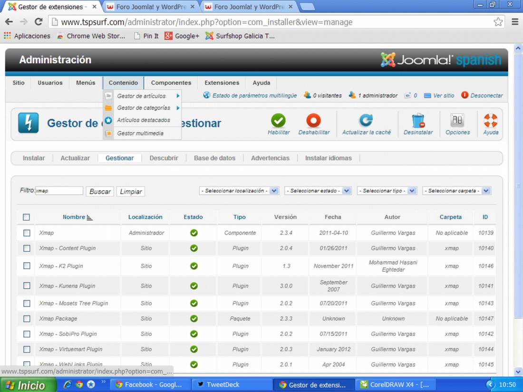The height and width of the screenshot is (392, 523).
Task: Open the Aplicaciones bookmarks shortcut
Action: (28, 36)
